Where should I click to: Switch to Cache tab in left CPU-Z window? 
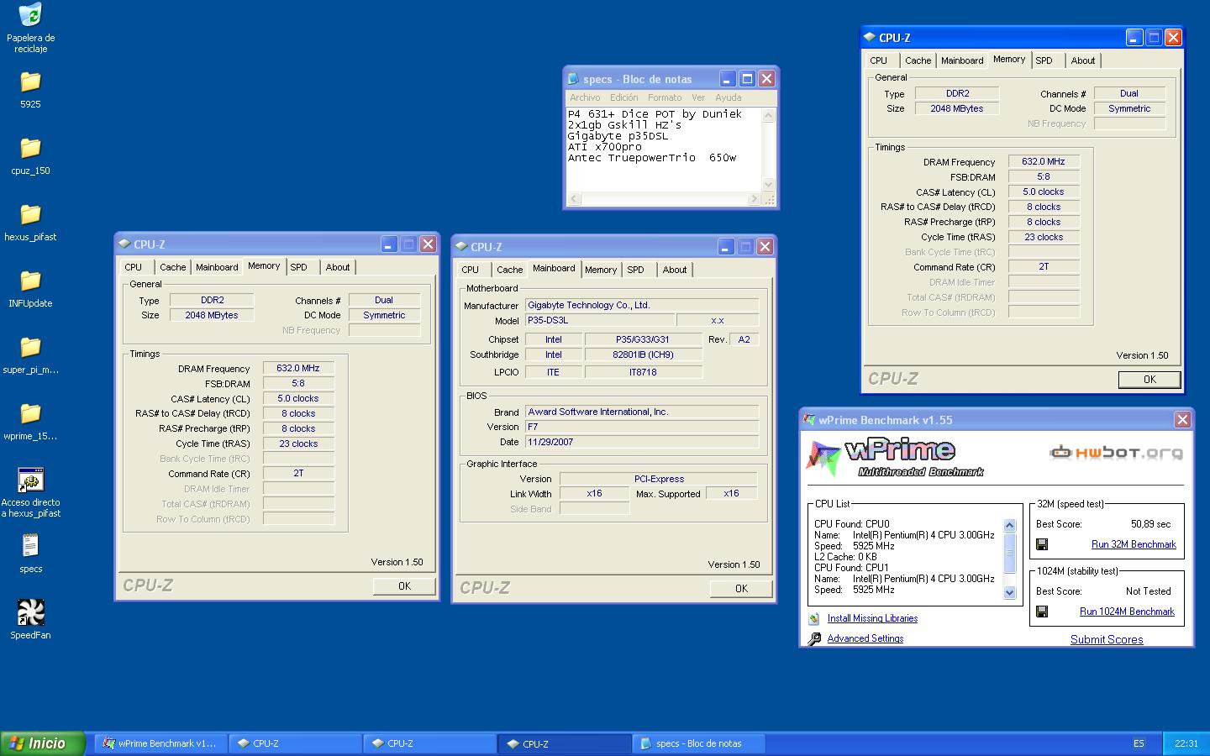[x=173, y=267]
